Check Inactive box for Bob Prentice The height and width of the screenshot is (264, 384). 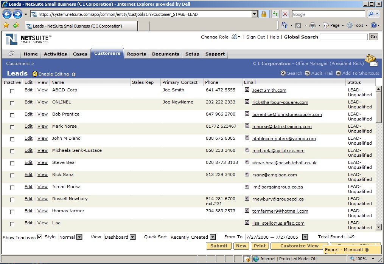[12, 115]
